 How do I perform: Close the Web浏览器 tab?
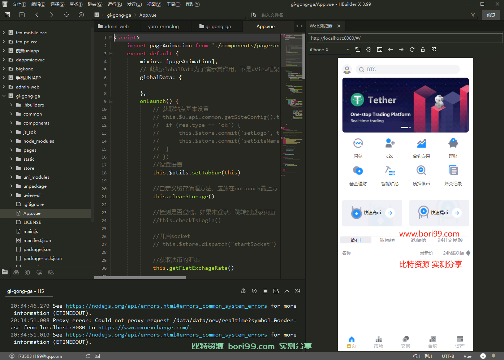click(339, 26)
